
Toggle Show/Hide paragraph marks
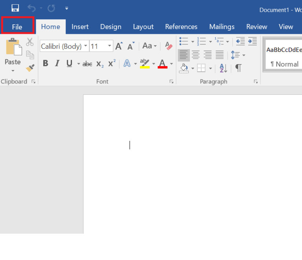[x=238, y=68]
